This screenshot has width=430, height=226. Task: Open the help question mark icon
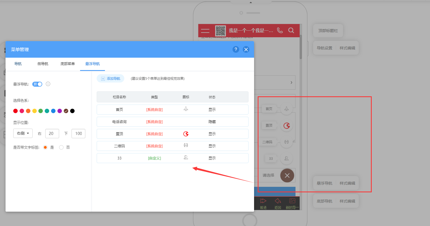pyautogui.click(x=236, y=49)
